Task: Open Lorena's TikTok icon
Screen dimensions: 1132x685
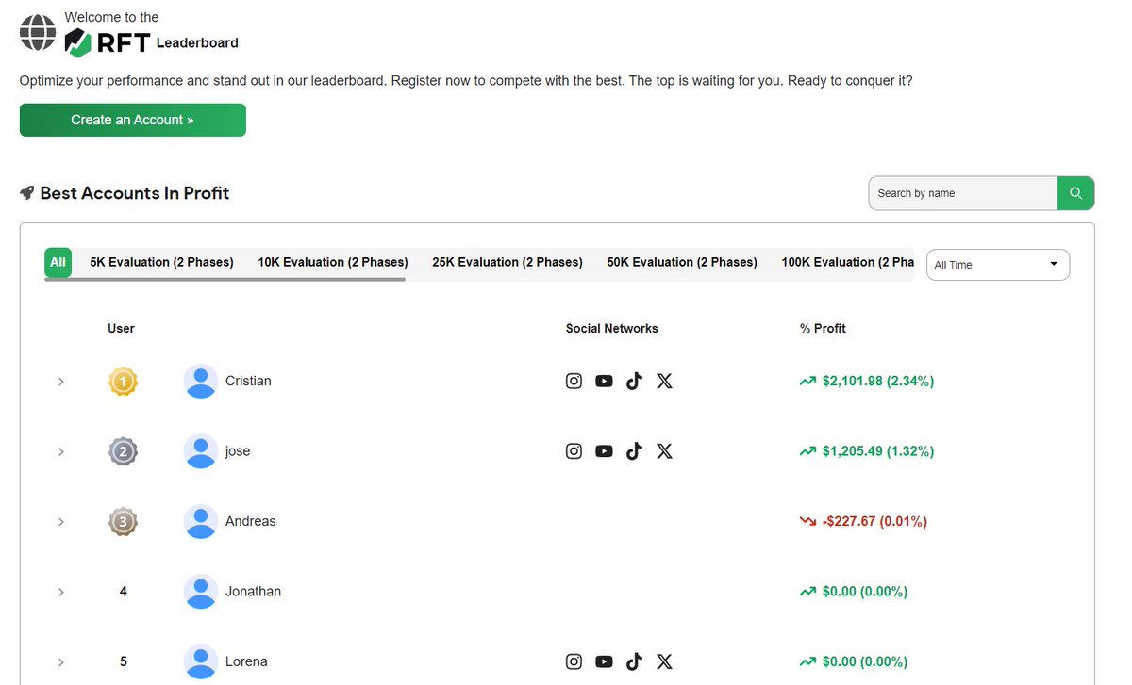Action: click(x=634, y=661)
